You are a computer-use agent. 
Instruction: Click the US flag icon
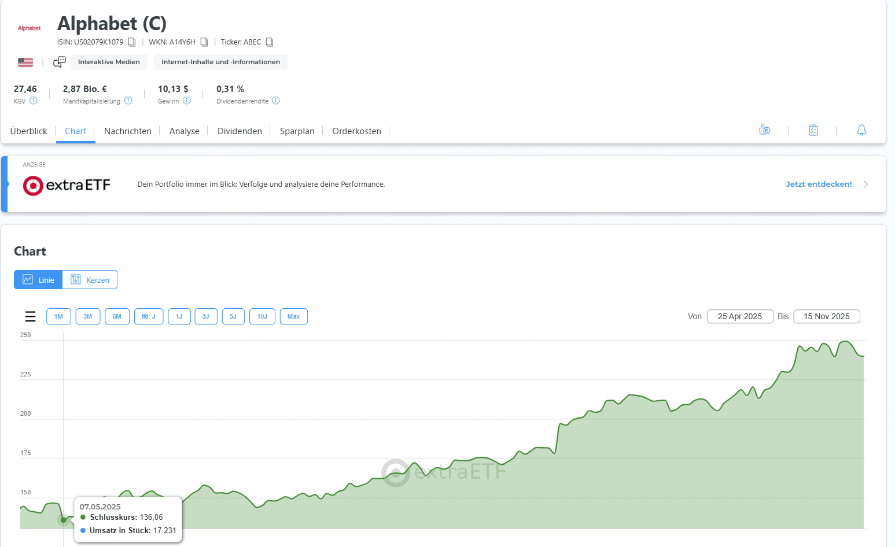(25, 62)
